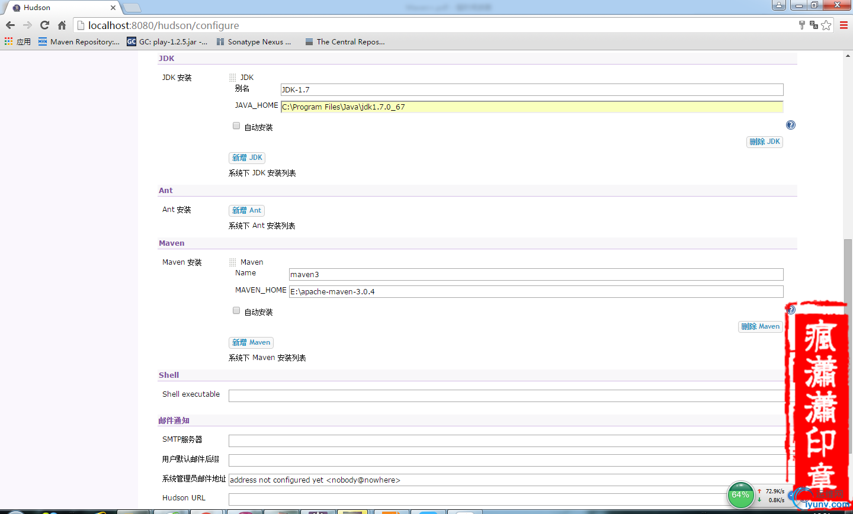Toggle Maven 自动安装 checkbox
Screen dimensions: 853x514
[x=236, y=310]
